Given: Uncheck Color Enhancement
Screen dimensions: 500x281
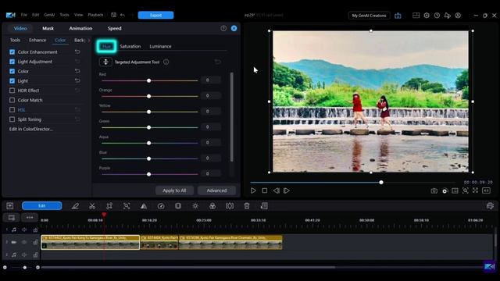Looking at the screenshot, I should [x=12, y=52].
